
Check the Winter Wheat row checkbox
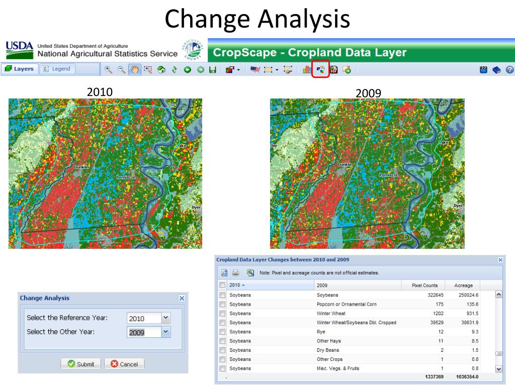coord(222,314)
